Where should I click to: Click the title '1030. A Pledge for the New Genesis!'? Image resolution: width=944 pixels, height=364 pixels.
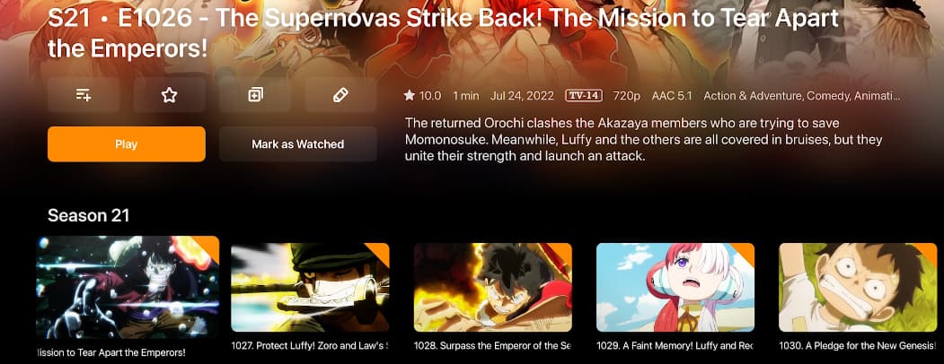pos(858,346)
